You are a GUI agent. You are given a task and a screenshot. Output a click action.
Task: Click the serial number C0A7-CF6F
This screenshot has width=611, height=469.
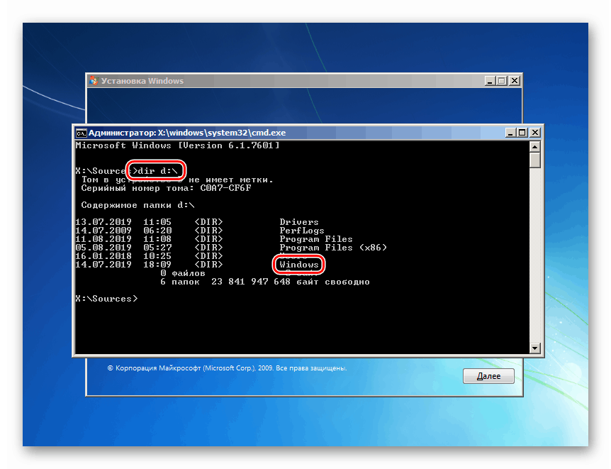pyautogui.click(x=225, y=188)
